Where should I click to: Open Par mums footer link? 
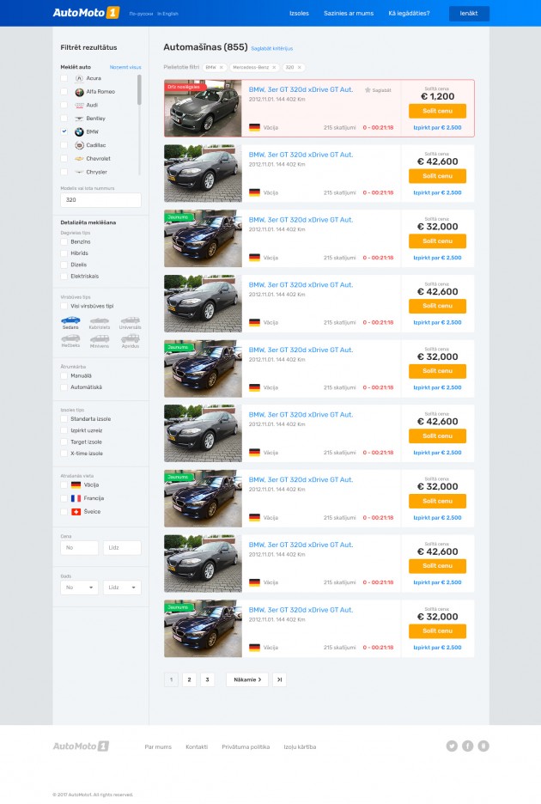pyautogui.click(x=158, y=747)
